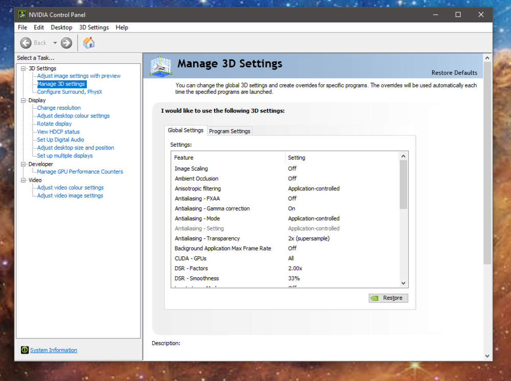Open the File menu
511x381 pixels.
[x=22, y=28]
